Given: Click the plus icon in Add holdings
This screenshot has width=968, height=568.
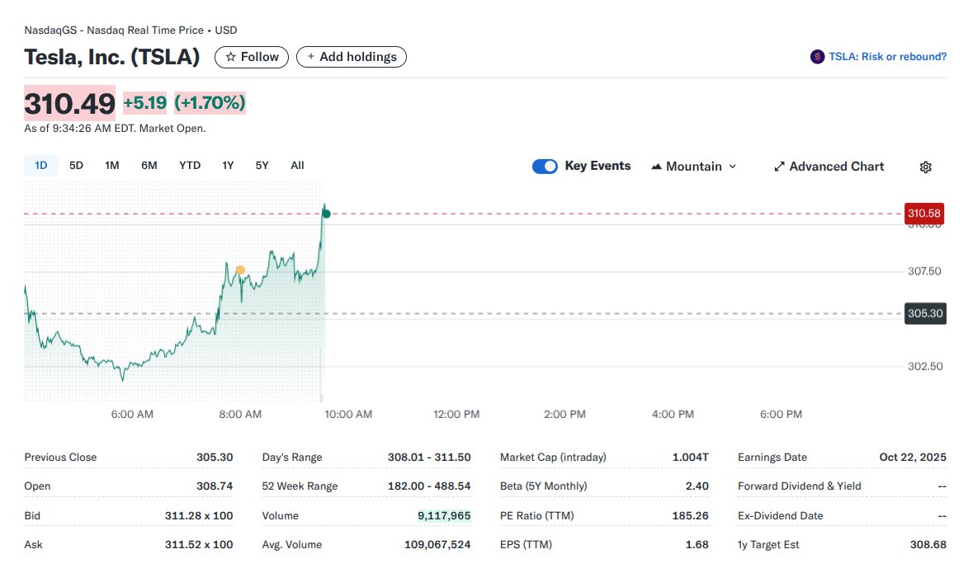Looking at the screenshot, I should (x=310, y=56).
